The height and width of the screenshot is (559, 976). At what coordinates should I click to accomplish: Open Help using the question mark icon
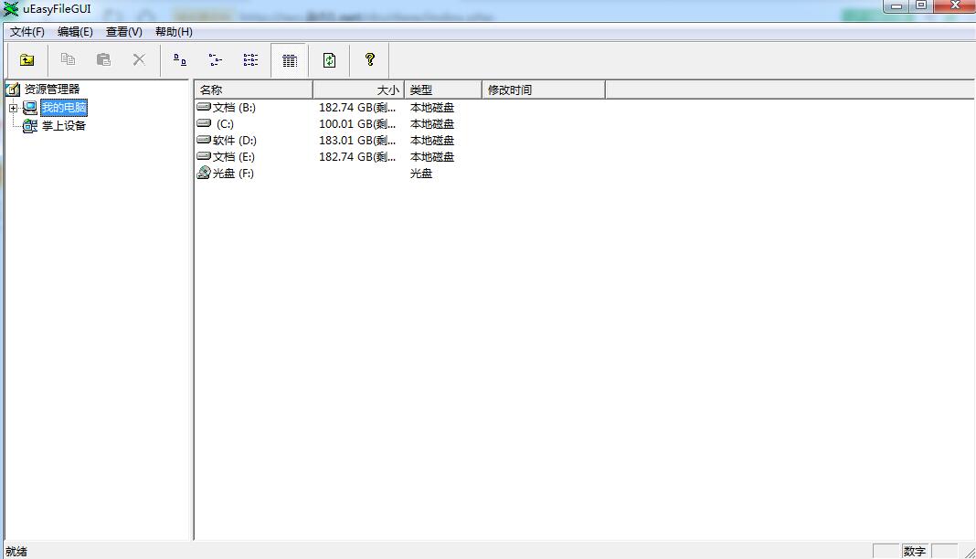pos(370,59)
